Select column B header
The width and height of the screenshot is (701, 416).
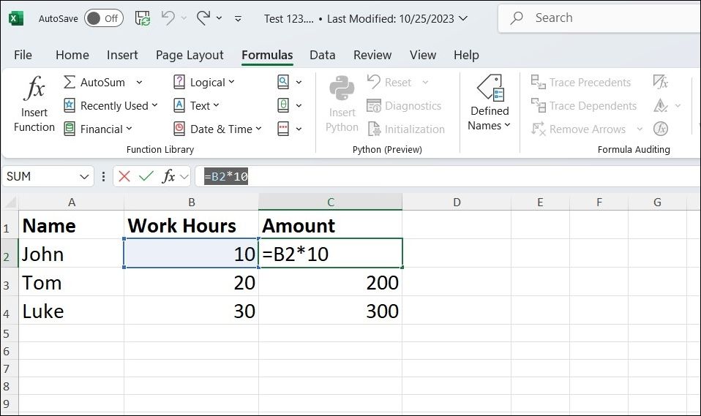(191, 203)
